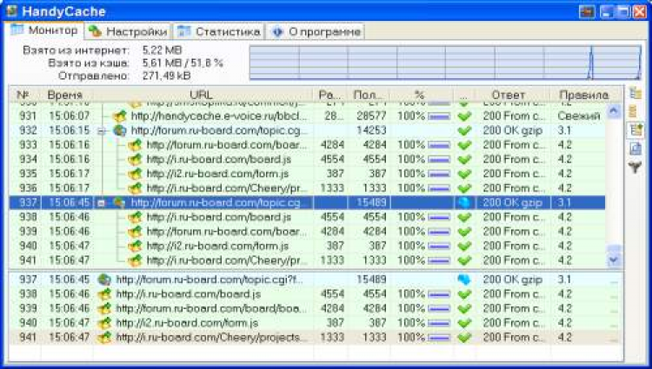Click the cache icon of row 935
The width and height of the screenshot is (652, 369).
135,174
